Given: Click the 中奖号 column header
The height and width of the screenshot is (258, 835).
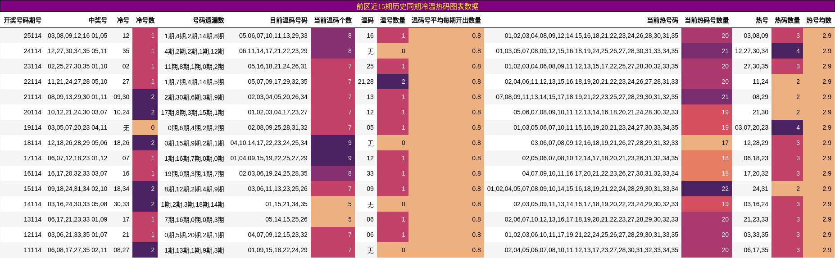Looking at the screenshot, I should [98, 20].
